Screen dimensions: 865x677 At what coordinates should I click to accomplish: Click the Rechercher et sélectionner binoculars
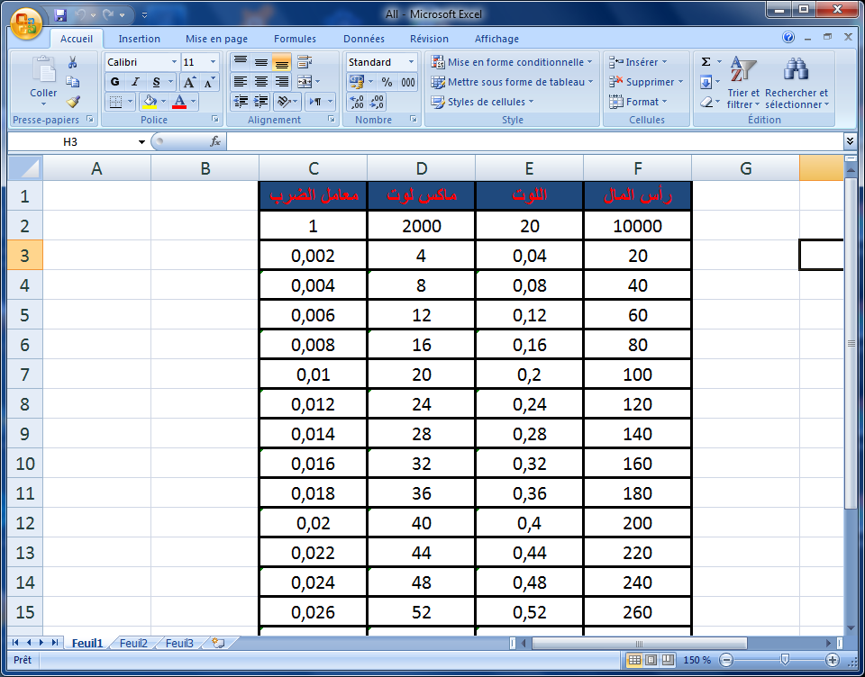point(796,83)
